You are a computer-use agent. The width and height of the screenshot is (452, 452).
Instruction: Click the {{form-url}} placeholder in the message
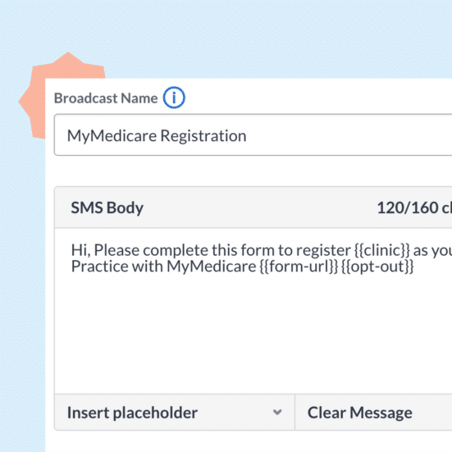tap(299, 267)
